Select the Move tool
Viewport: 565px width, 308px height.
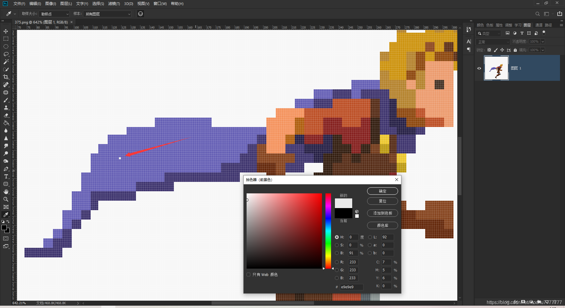click(6, 31)
